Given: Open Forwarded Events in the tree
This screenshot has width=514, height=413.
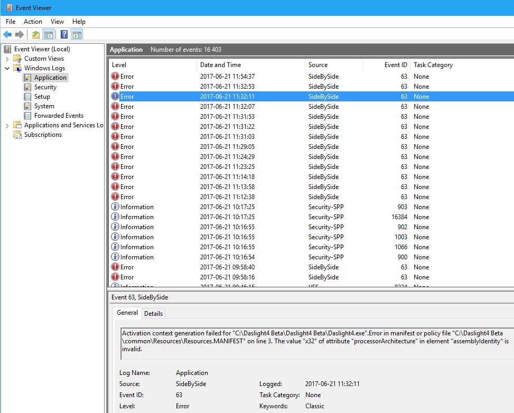Looking at the screenshot, I should (59, 116).
